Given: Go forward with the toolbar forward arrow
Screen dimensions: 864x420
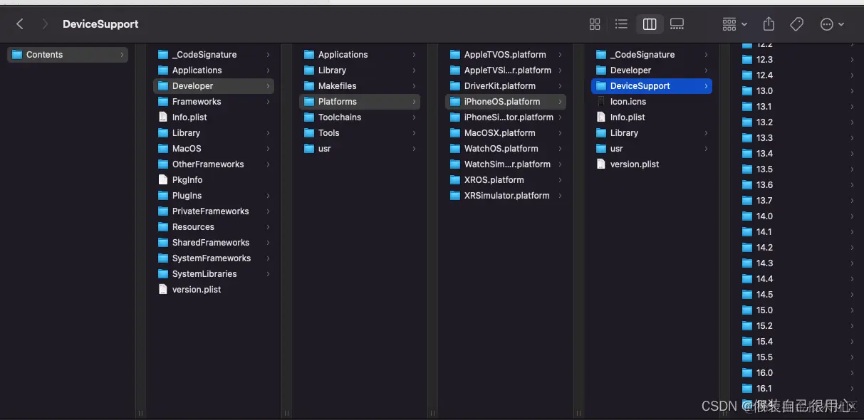Looking at the screenshot, I should coord(46,24).
